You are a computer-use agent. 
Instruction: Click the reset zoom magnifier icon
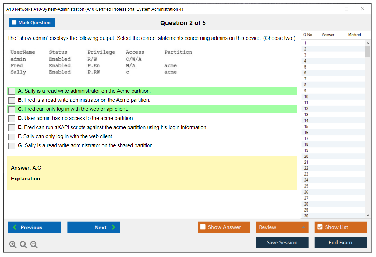click(x=23, y=245)
